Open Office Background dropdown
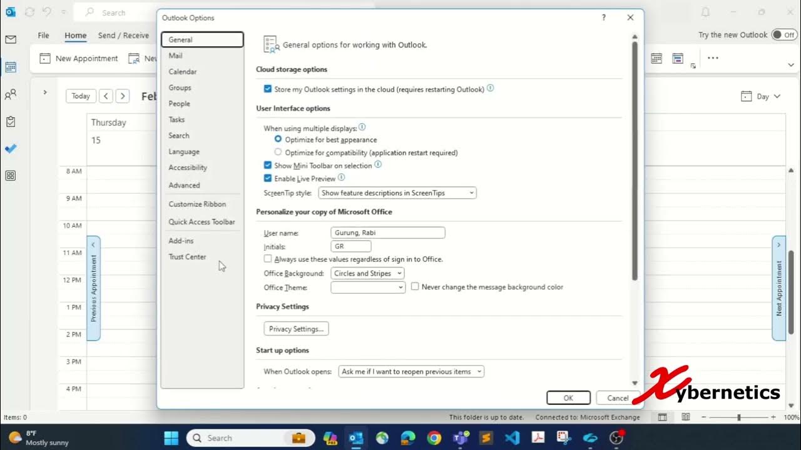Viewport: 801px width, 450px height. tap(367, 273)
